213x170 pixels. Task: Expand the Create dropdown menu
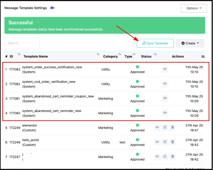click(x=190, y=43)
